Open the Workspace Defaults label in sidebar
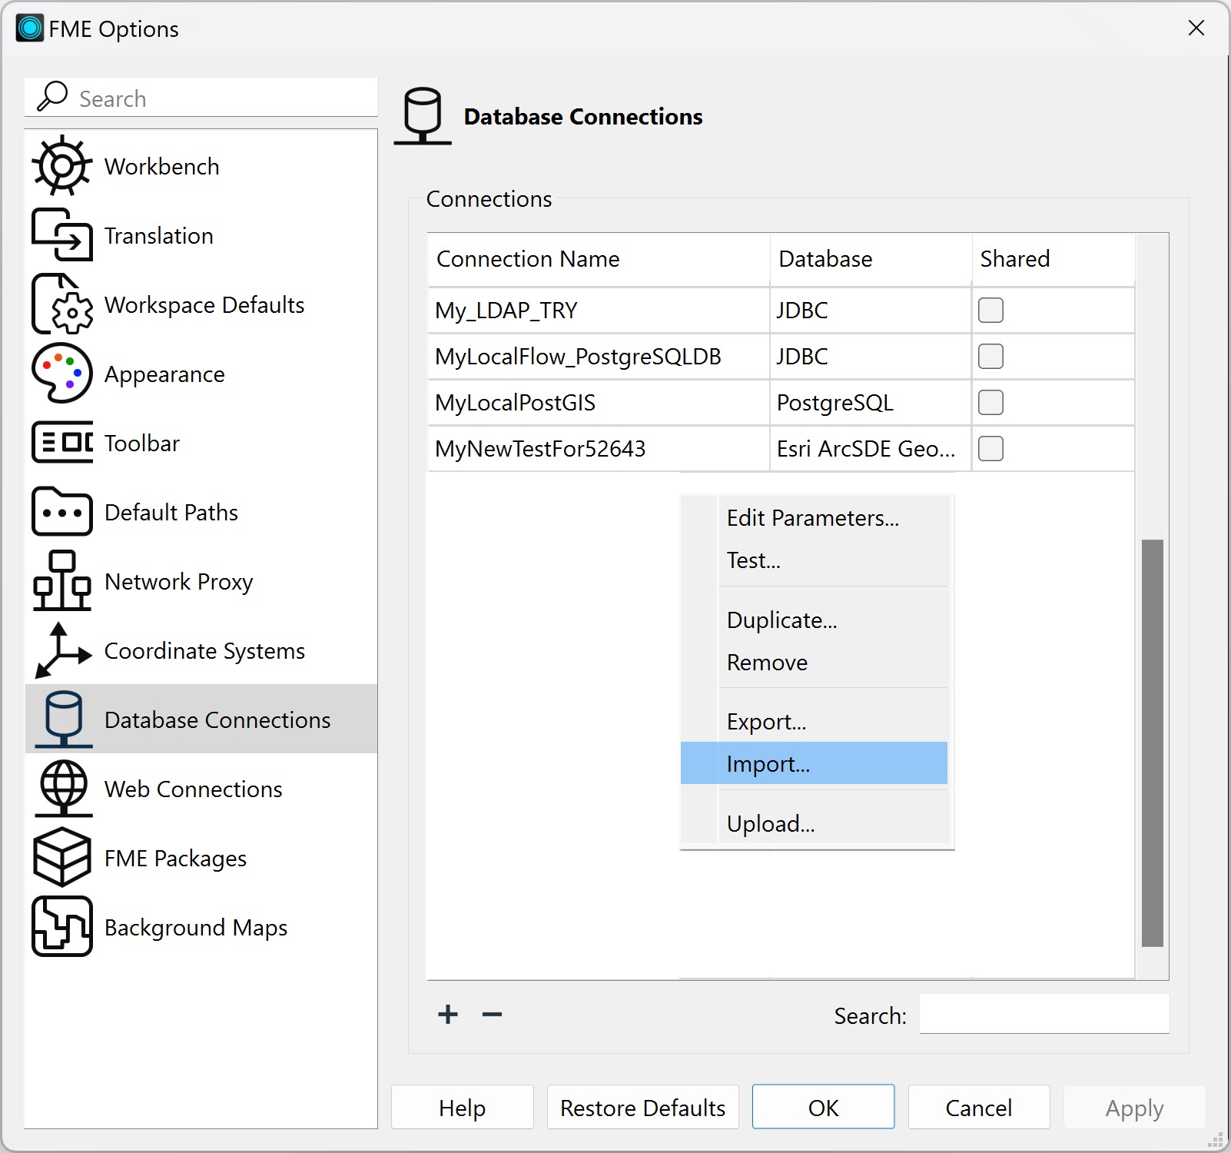1231x1153 pixels. 204,305
